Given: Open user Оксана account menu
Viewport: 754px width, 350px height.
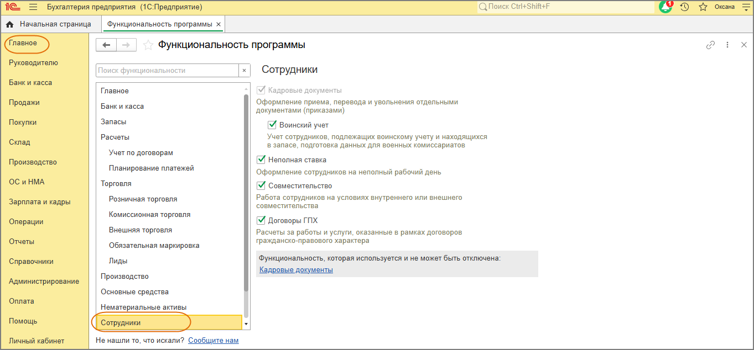Looking at the screenshot, I should tap(725, 7).
